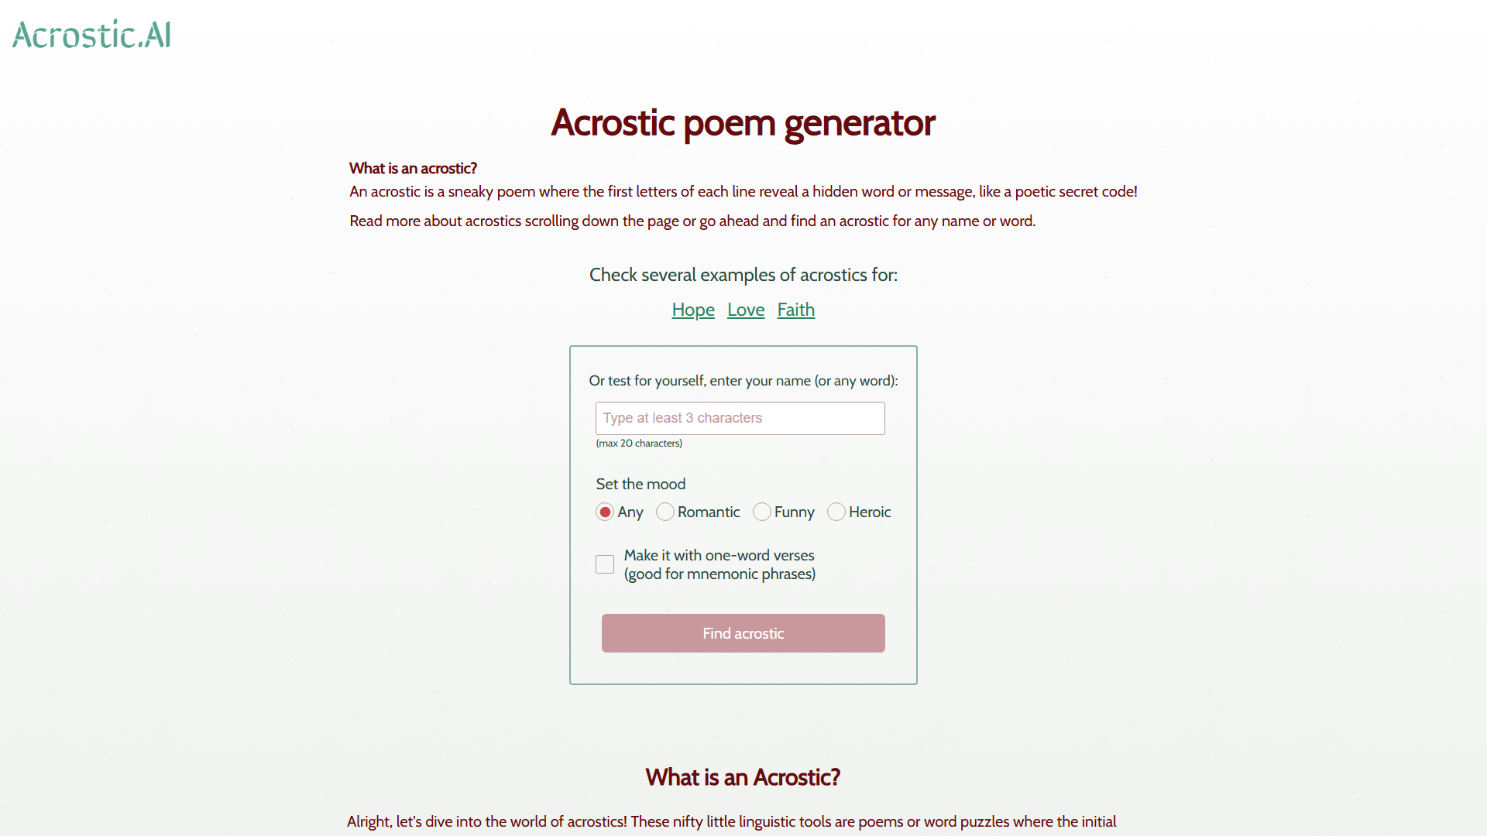Image resolution: width=1487 pixels, height=836 pixels.
Task: Click the 'Or test for yourself' prompt label
Action: click(x=743, y=381)
